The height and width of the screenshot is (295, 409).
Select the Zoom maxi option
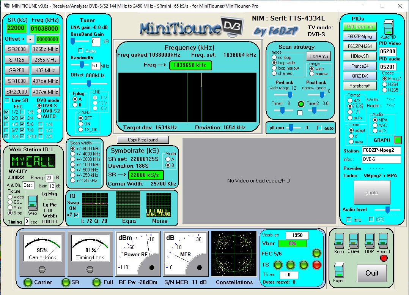click(x=351, y=142)
